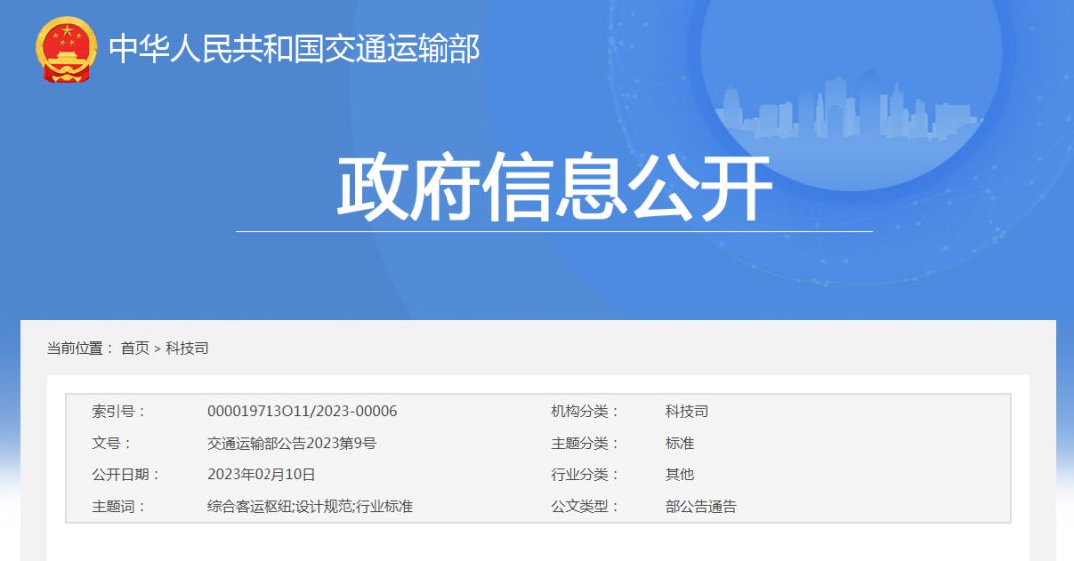Click the 政府信息公开 banner heading
This screenshot has width=1074, height=561.
coord(554,188)
